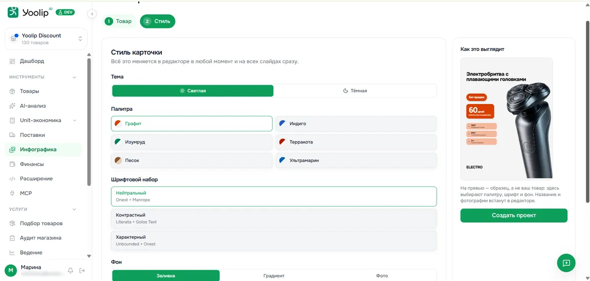Image resolution: width=590 pixels, height=281 pixels.
Task: Click the AI-анализ sparkle icon
Action: pyautogui.click(x=13, y=106)
